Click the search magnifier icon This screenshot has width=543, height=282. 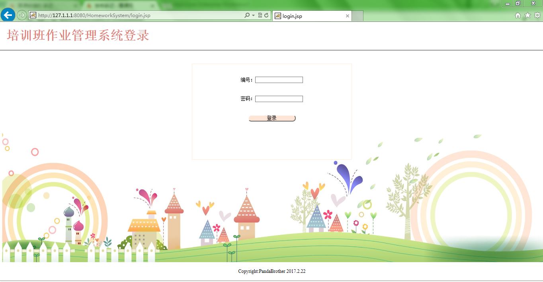point(247,15)
